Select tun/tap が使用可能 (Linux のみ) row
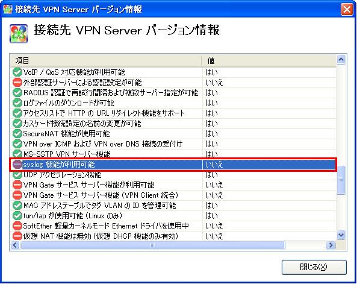Screen dimensions: 357x284 coord(173,216)
